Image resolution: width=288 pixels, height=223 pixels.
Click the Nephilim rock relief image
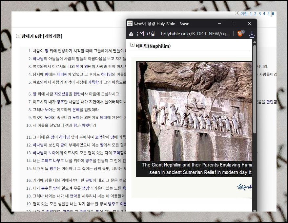[x=194, y=111]
